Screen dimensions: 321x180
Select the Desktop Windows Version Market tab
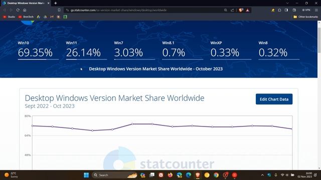[26, 3]
